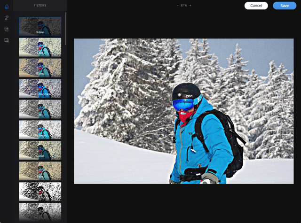Zoom out with the minus button

point(177,6)
